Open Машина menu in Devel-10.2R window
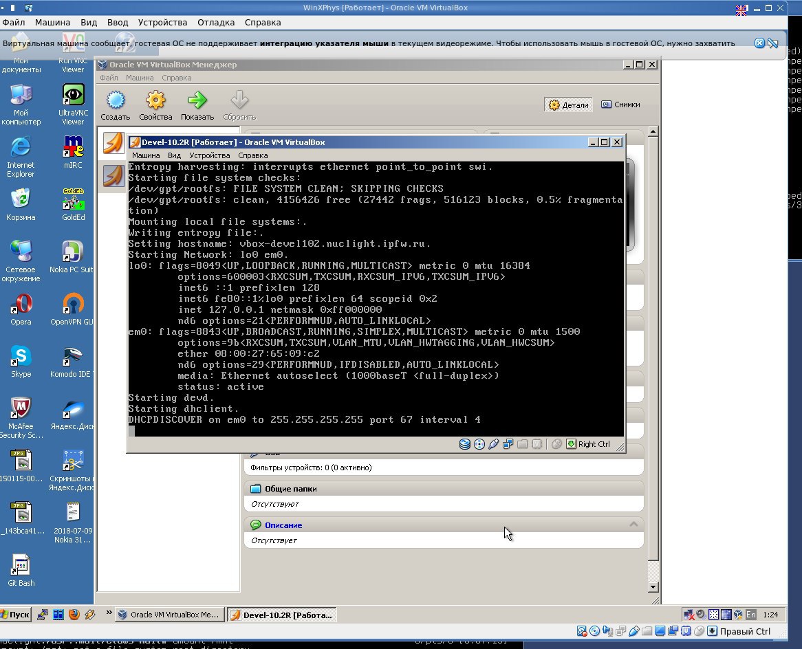The height and width of the screenshot is (649, 802). coord(146,155)
